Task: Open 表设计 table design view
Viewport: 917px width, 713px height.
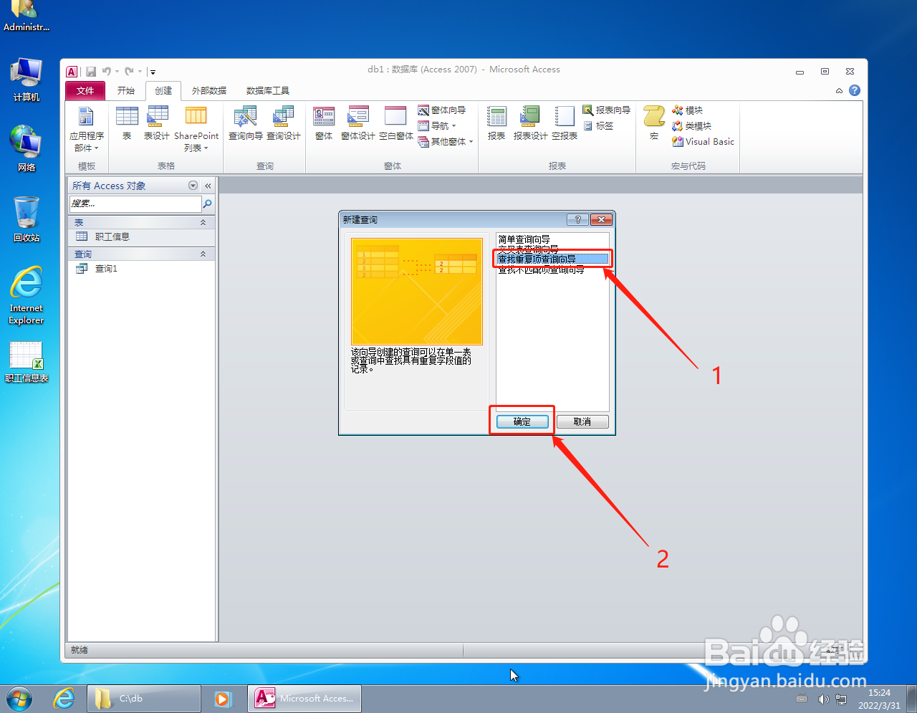Action: (157, 123)
